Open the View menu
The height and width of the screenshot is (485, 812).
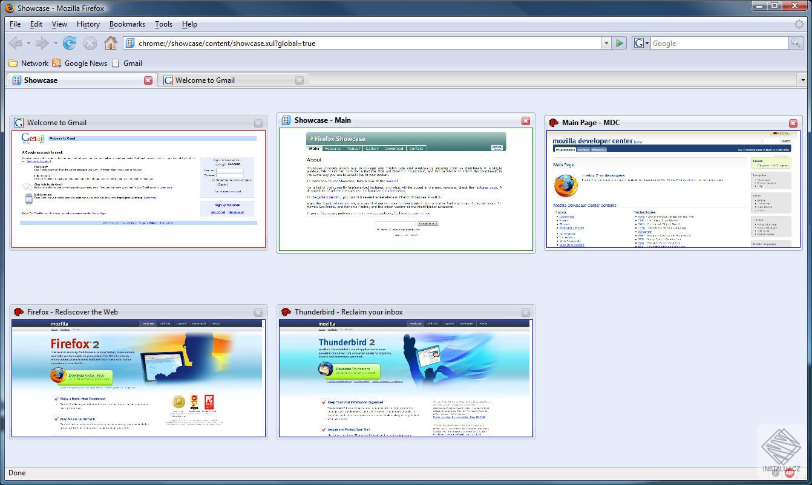[59, 24]
